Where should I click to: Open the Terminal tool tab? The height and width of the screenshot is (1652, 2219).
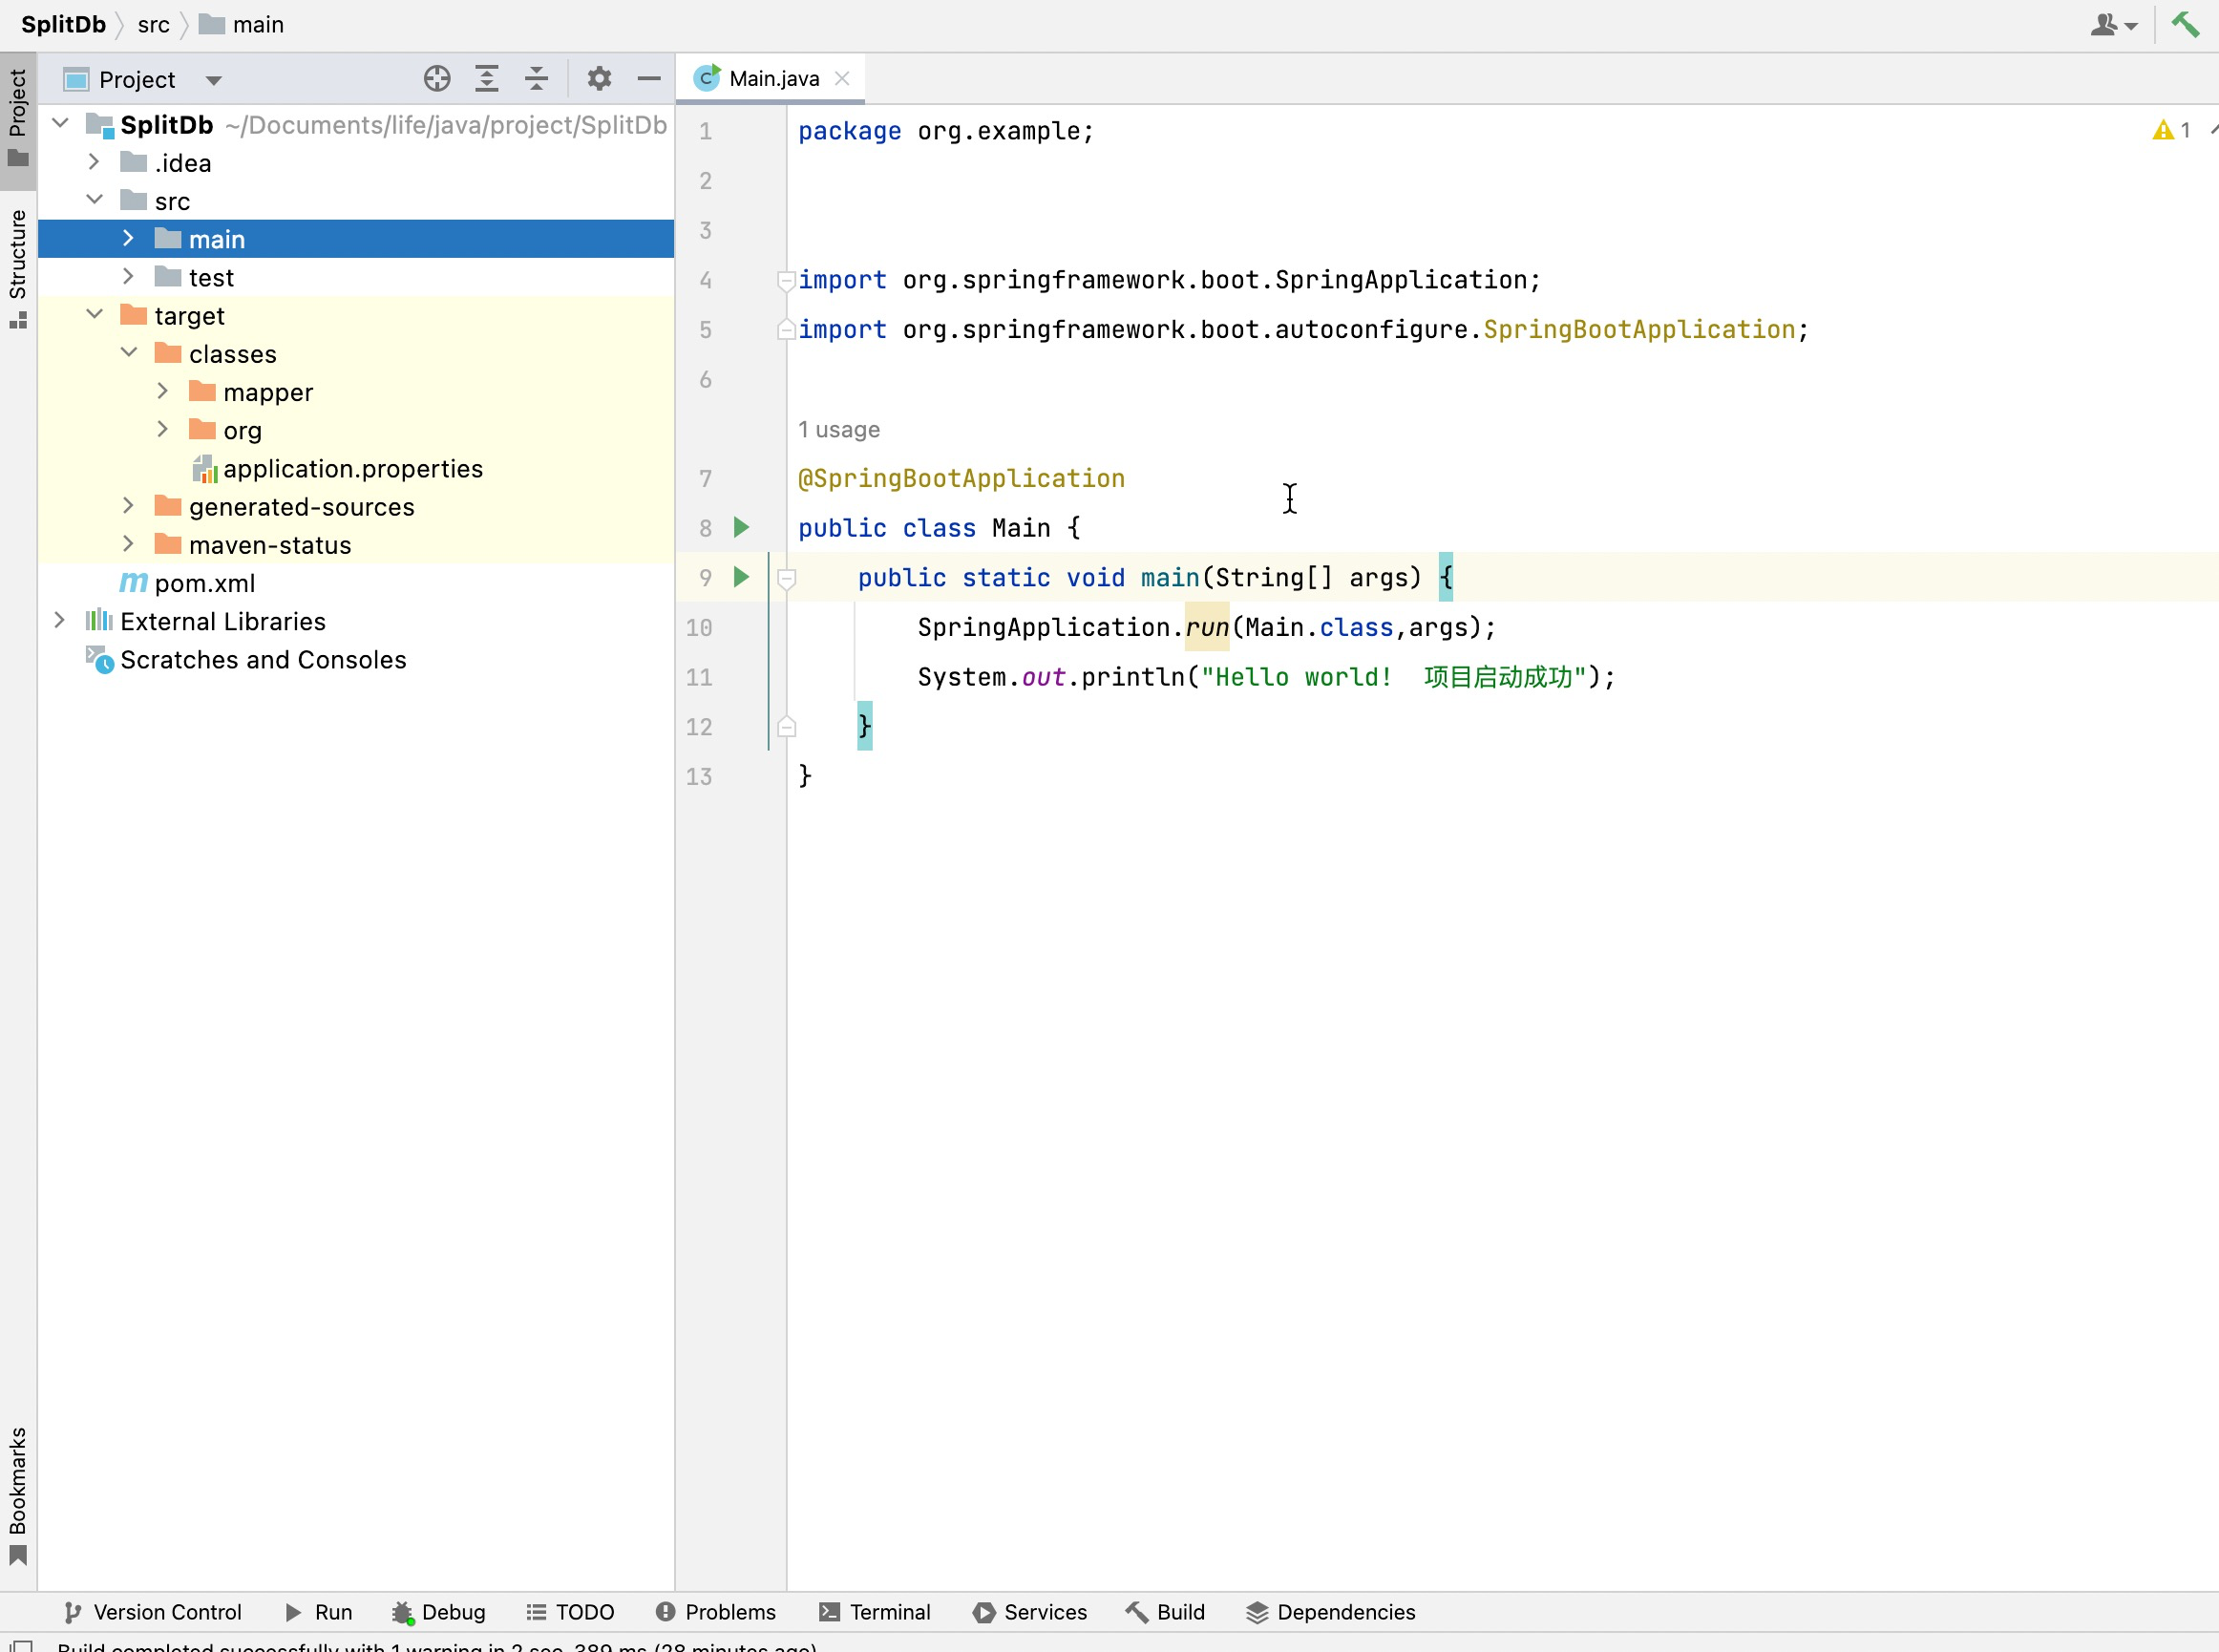pos(875,1612)
